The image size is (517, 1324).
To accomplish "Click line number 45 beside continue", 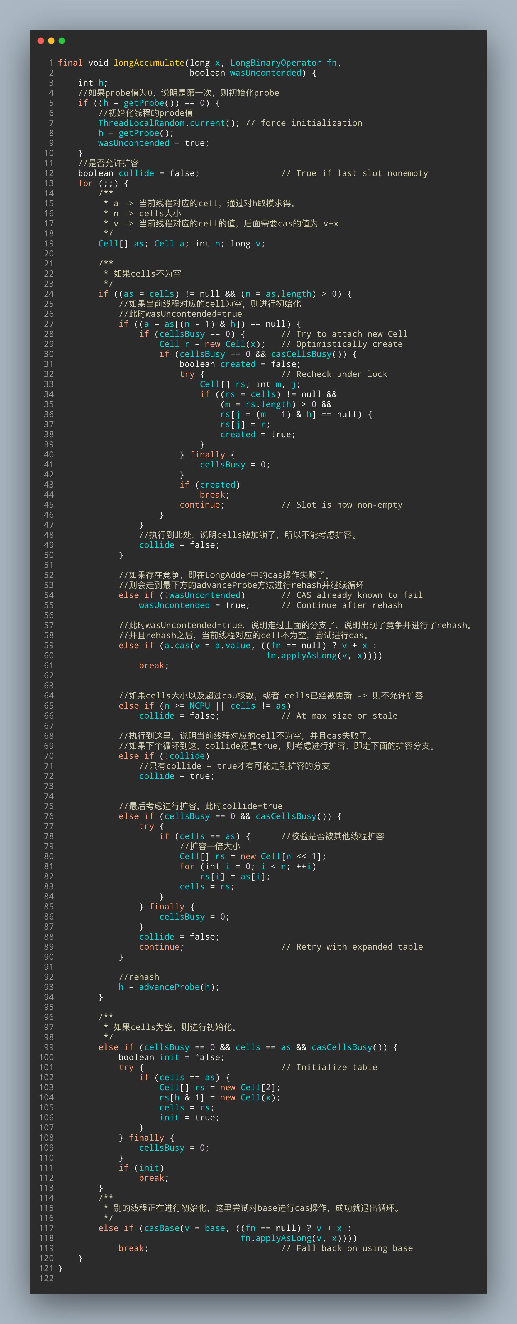I will tap(49, 505).
